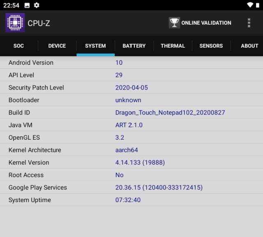Screen dimensions: 263x237
Task: Select the SYSTEM tab
Action: (x=95, y=46)
